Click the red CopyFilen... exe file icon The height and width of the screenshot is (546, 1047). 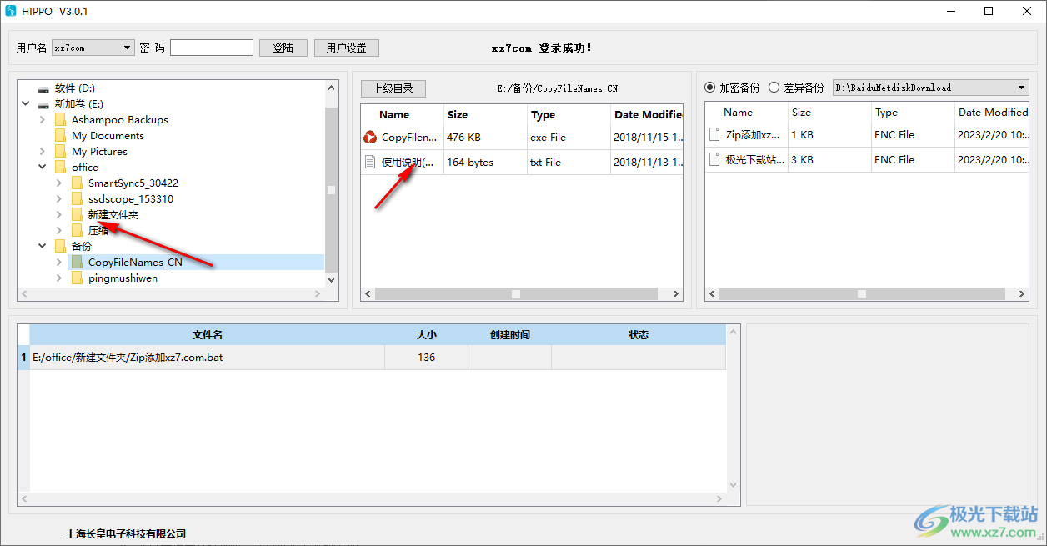point(371,138)
